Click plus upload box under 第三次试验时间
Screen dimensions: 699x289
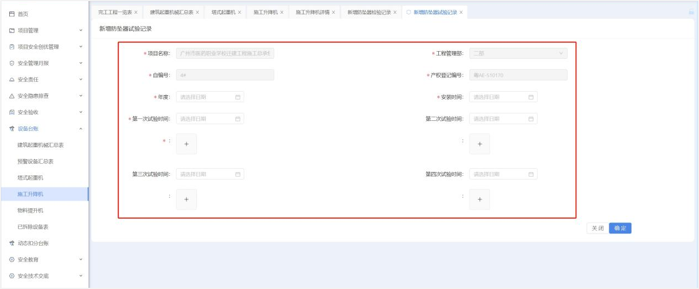tap(186, 199)
